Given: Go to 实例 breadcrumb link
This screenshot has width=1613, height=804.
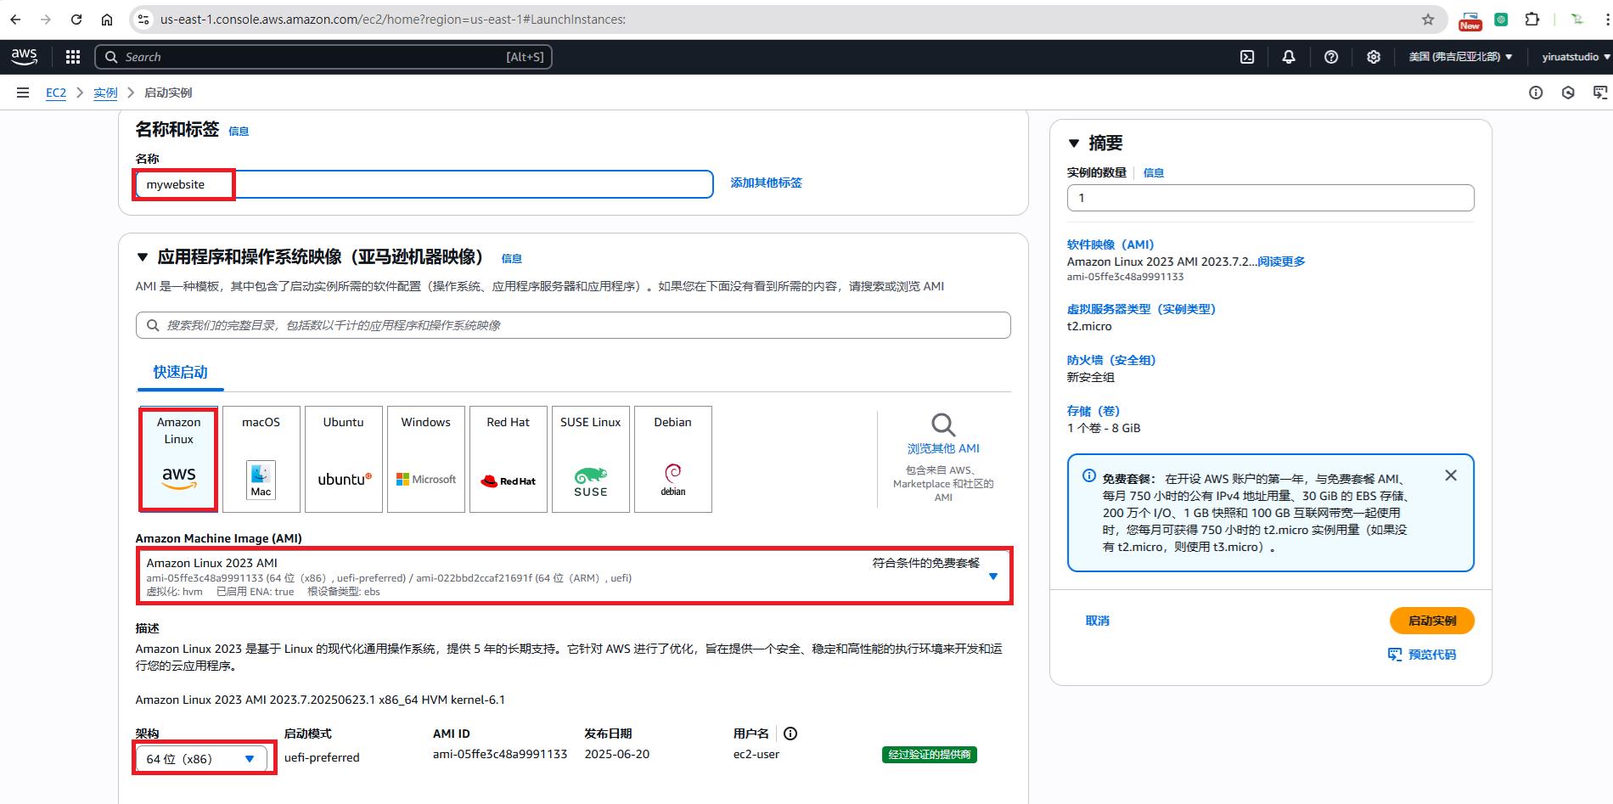Looking at the screenshot, I should pos(105,93).
